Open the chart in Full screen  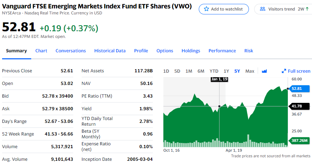click(296, 71)
